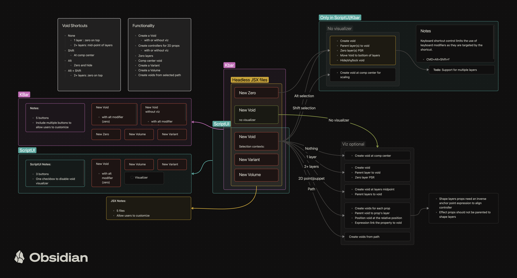Click New Void card in ScriptUI group

pos(106,173)
